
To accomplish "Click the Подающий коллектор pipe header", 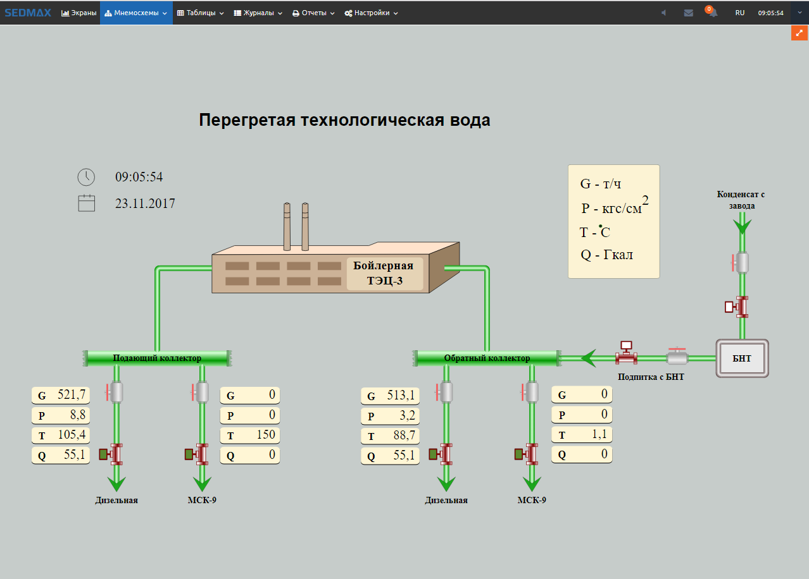I will [x=157, y=358].
